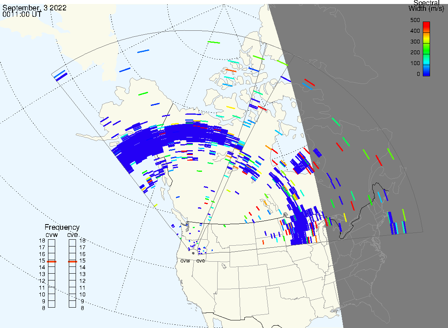Click the Frequency legend heading
Viewport: 448px width, 328px height.
[62, 227]
